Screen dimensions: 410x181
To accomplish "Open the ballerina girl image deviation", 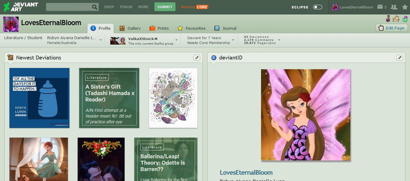I will (x=39, y=159).
